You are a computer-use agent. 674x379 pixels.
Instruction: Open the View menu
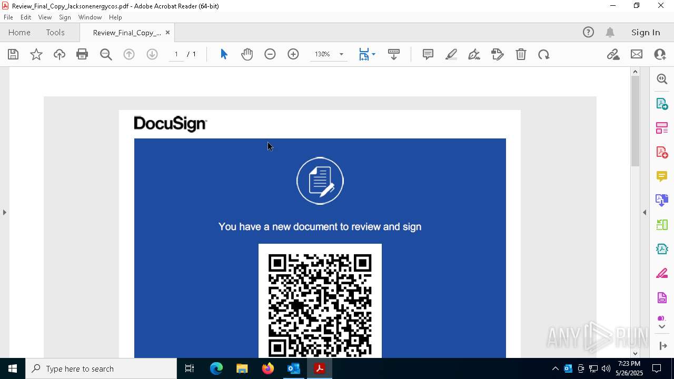(x=45, y=17)
